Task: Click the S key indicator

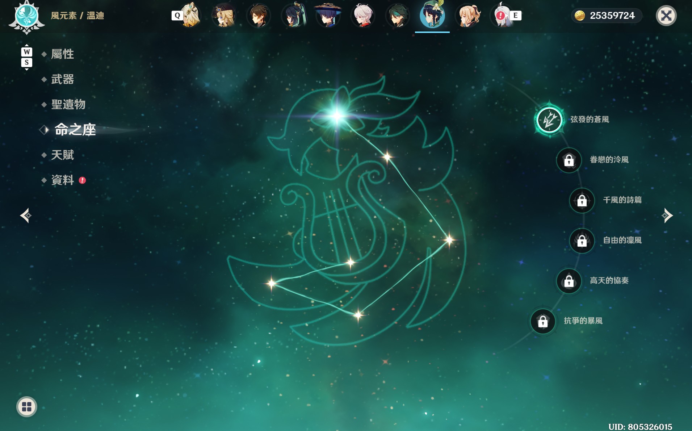Action: 26,62
